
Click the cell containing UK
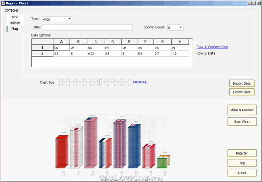pos(129,48)
